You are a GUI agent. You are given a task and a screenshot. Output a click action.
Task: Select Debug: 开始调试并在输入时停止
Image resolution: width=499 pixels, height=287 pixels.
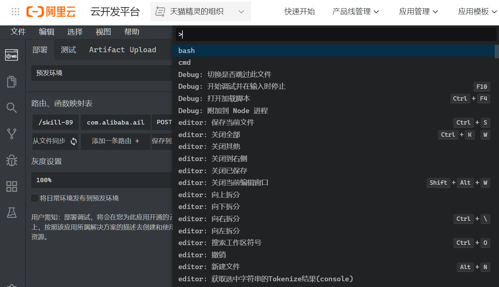[333, 87]
